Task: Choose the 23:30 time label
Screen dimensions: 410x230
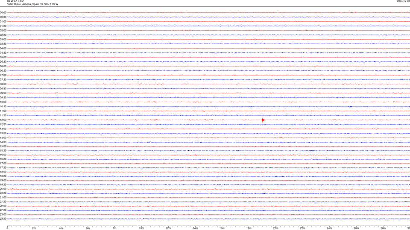Action: click(x=3, y=219)
